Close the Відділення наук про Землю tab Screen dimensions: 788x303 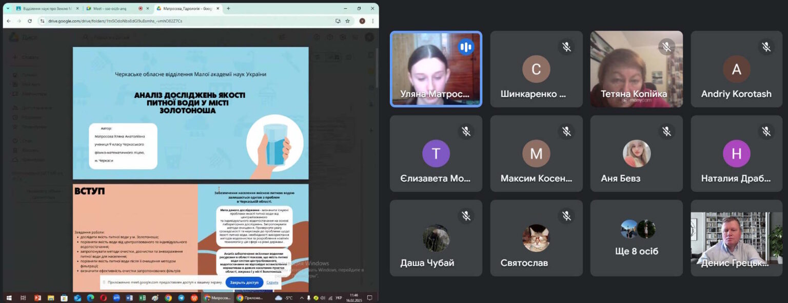(77, 8)
